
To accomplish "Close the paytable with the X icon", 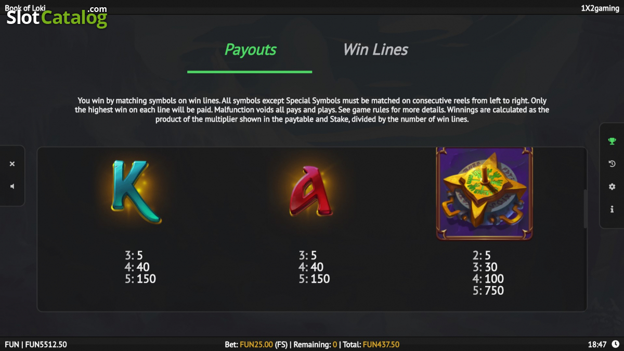I will pyautogui.click(x=12, y=164).
